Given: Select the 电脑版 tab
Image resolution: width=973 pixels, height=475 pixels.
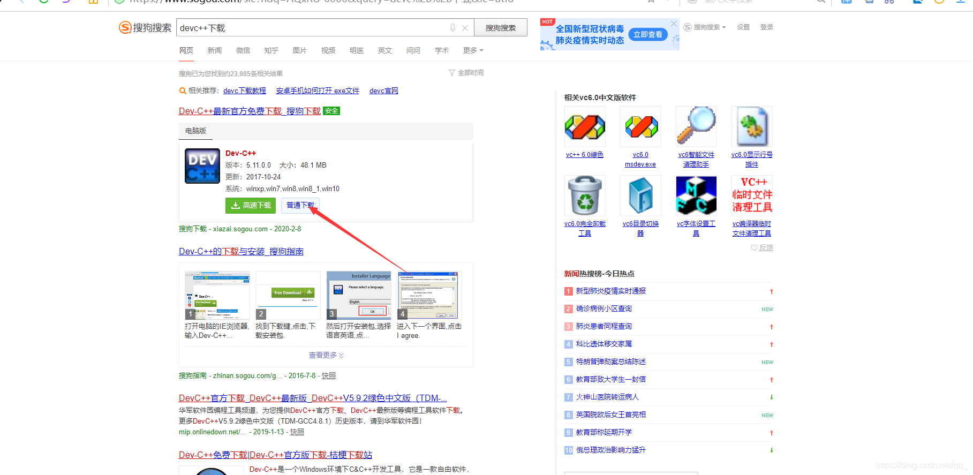Looking at the screenshot, I should (x=195, y=131).
